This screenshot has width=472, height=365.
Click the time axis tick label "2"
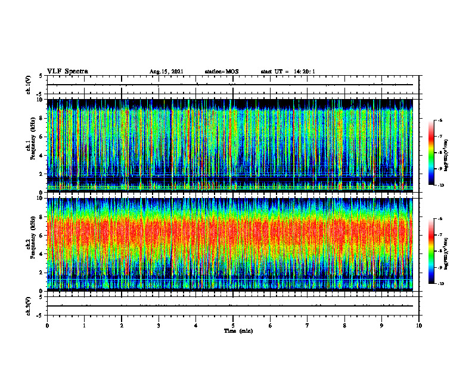[122, 326]
